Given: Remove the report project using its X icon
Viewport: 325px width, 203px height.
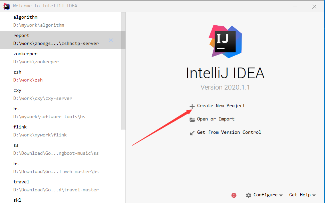Looking at the screenshot, I should pyautogui.click(x=111, y=40).
